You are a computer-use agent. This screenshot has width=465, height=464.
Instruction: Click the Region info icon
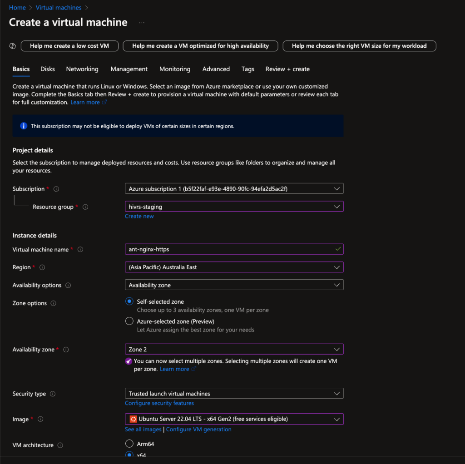42,267
